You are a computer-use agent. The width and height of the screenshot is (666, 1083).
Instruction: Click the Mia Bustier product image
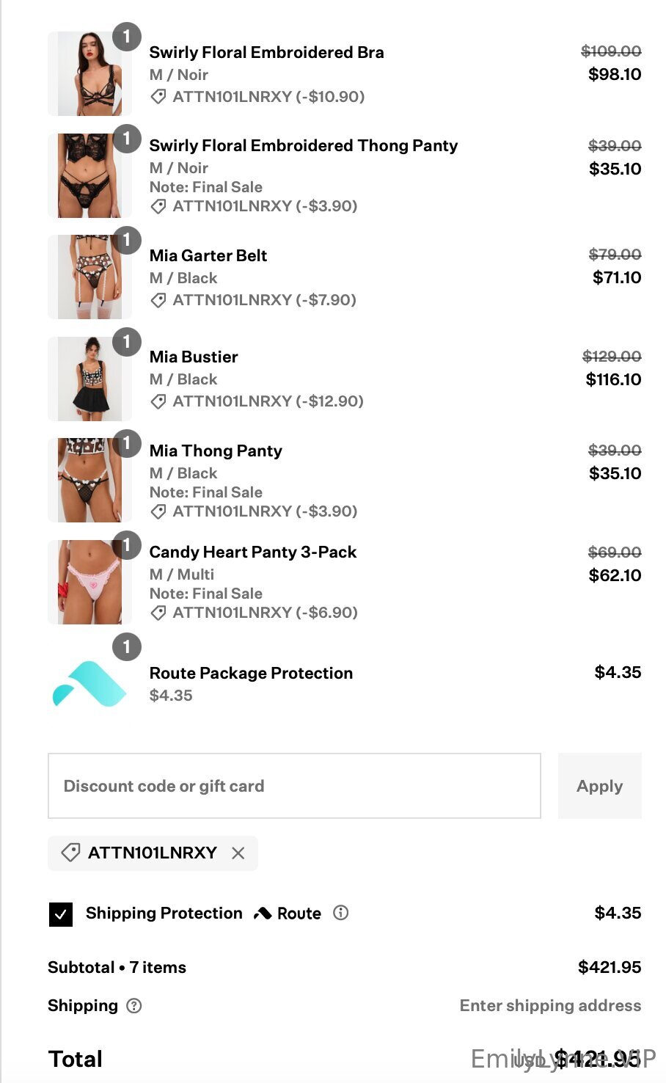tap(89, 379)
